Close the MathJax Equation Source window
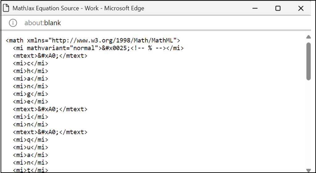 point(301,9)
